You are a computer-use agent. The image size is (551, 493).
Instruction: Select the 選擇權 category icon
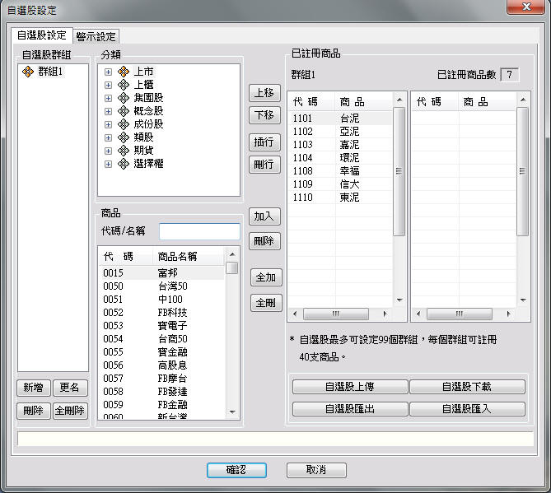tap(124, 164)
